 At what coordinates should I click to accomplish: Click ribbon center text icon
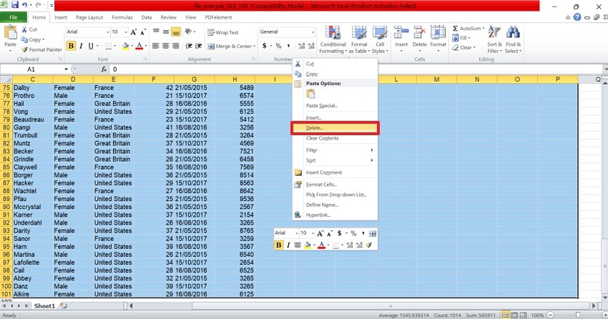(165, 46)
